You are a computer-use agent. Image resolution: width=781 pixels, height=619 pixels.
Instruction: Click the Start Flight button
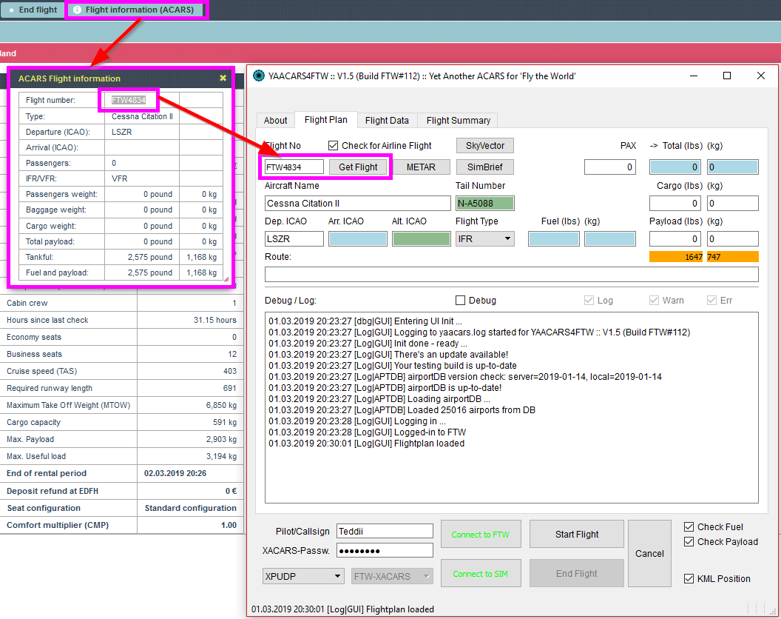pos(577,534)
